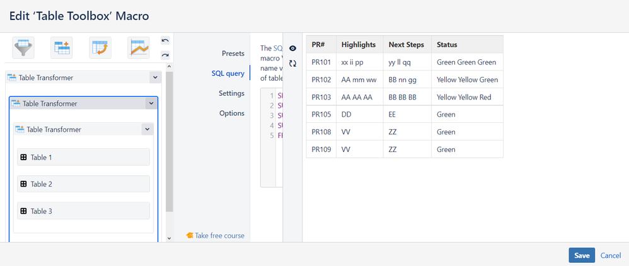
Task: Click the 'yy ll qq' next steps cell
Action: click(407, 62)
